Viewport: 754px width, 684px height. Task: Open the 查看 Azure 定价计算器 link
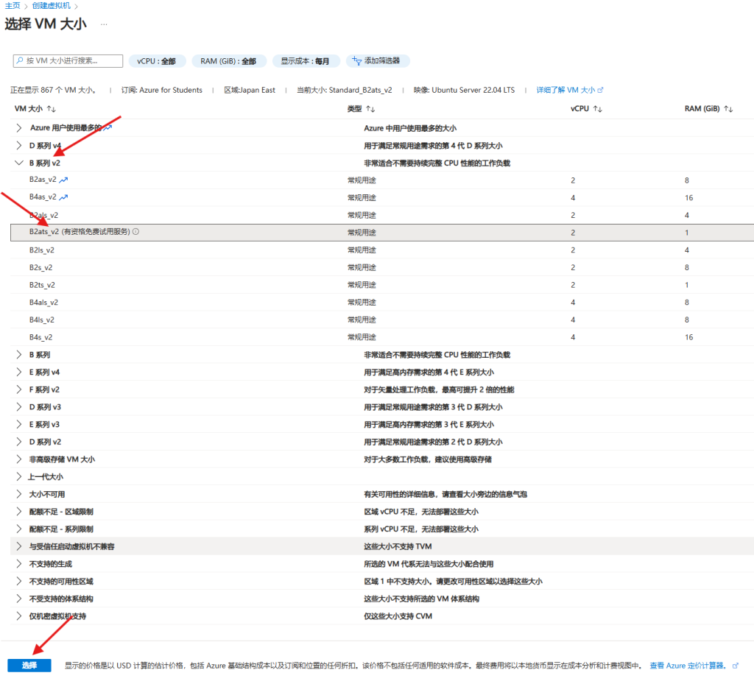click(689, 666)
